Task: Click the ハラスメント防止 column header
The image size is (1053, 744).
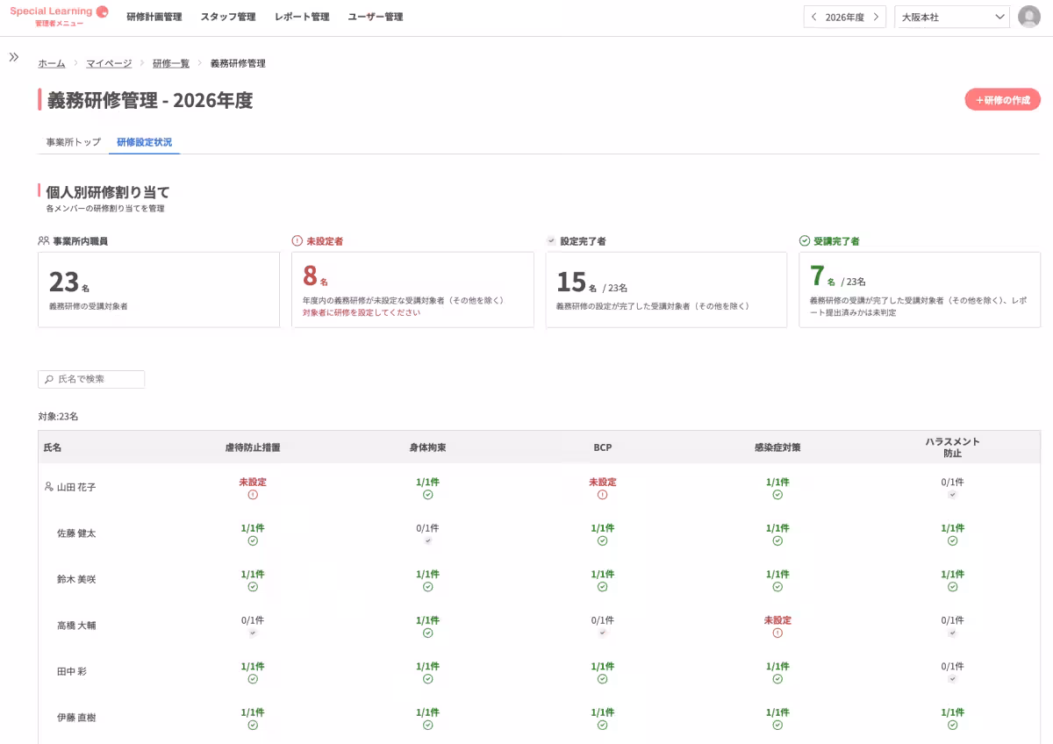Action: pyautogui.click(x=952, y=447)
